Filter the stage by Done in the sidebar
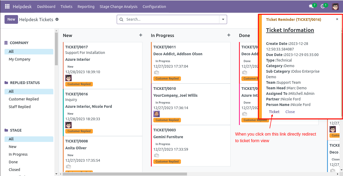The image size is (343, 176). [13, 162]
